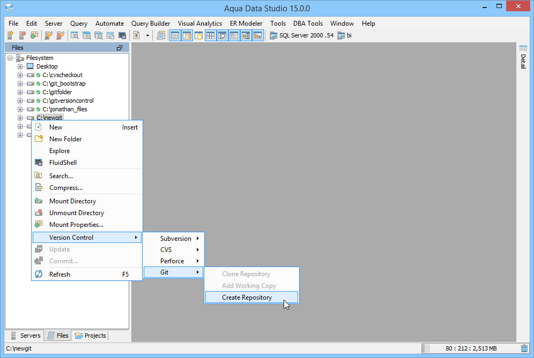Image resolution: width=534 pixels, height=358 pixels.
Task: Select the C:\jonathan_files tree item
Action: pyautogui.click(x=65, y=109)
